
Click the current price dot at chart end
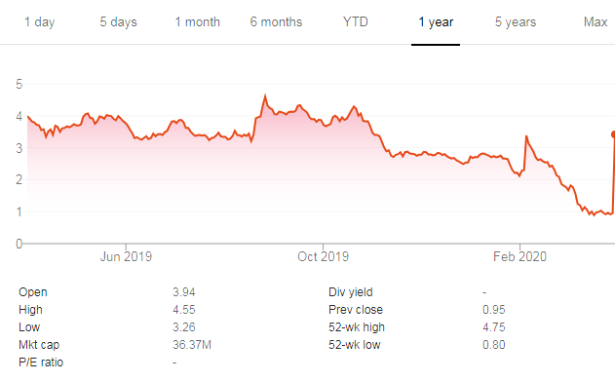tap(614, 134)
